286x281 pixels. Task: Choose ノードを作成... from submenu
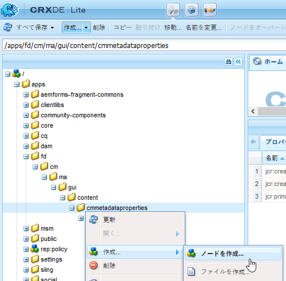[233, 254]
